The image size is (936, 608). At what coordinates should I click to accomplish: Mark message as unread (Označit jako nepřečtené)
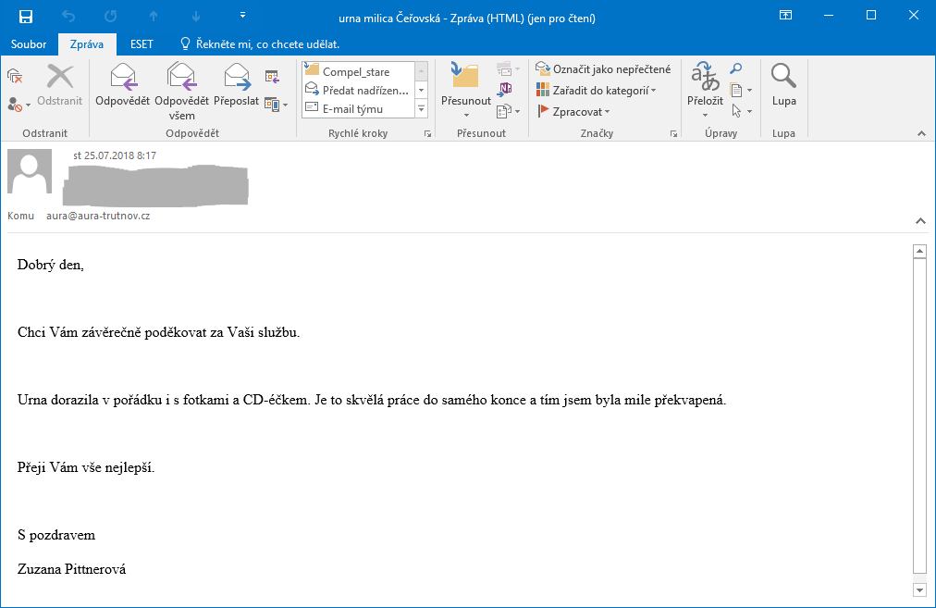[x=603, y=69]
